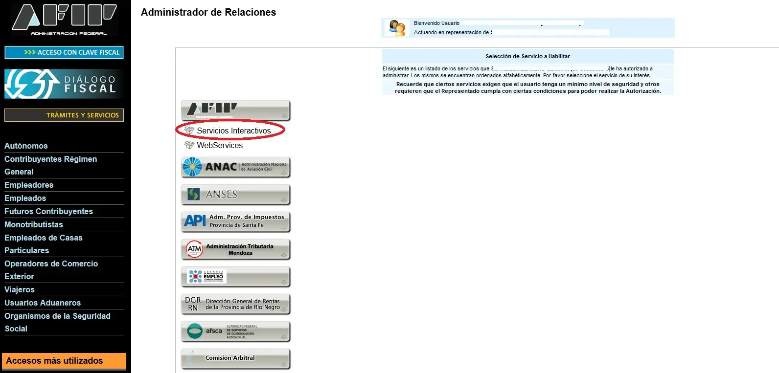Click the Servicios Interactivos box icon

(189, 131)
